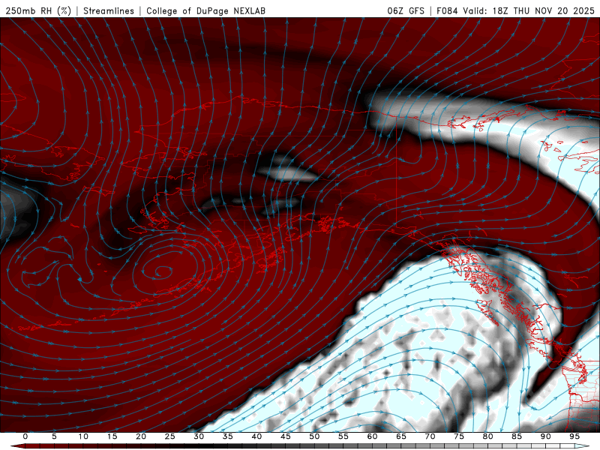This screenshot has height=450, width=600.
Task: Click the "06Z GFS" model run label
Action: 406,10
